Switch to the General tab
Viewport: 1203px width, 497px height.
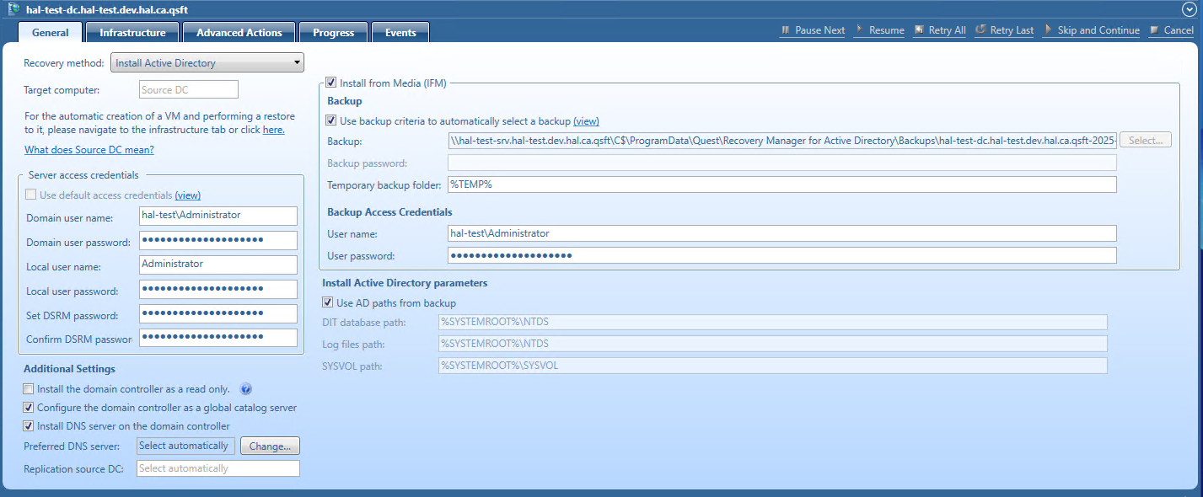pyautogui.click(x=50, y=32)
